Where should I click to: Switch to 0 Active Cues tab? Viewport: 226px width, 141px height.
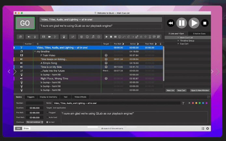coord(199,33)
